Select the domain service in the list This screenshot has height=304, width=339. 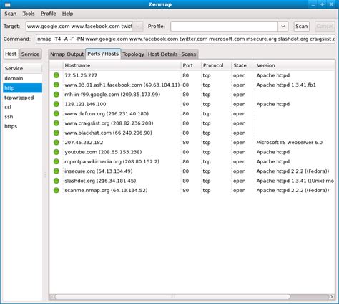tap(22, 78)
